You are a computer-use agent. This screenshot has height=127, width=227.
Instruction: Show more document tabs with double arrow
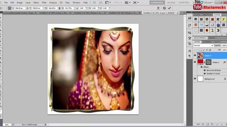(184, 13)
